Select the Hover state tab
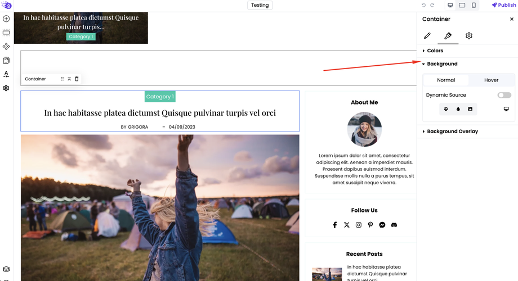 tap(491, 80)
